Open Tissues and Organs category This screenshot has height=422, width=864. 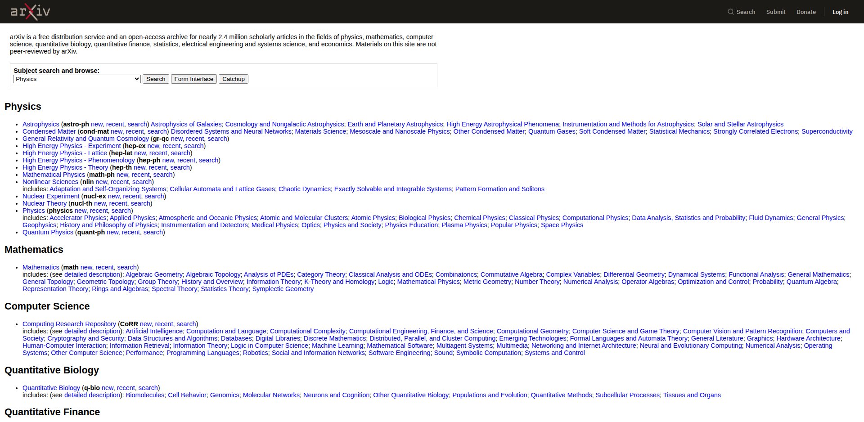[x=692, y=395]
